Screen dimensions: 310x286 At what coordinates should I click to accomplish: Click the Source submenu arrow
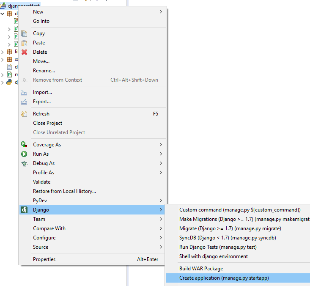(161, 247)
